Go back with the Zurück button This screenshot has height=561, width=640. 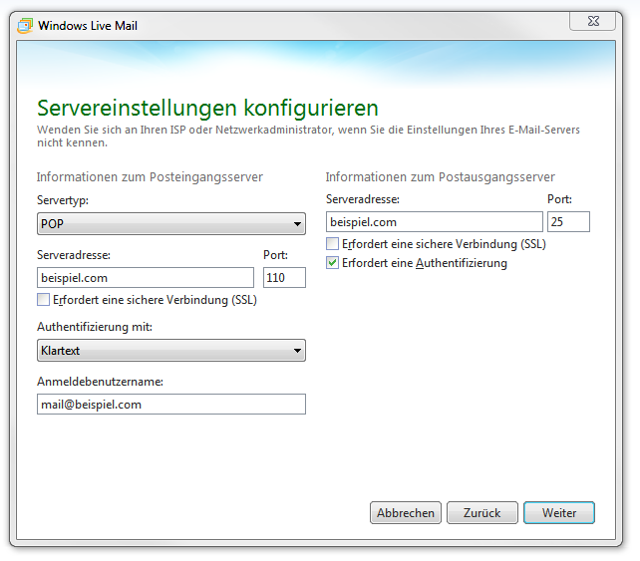pos(482,513)
